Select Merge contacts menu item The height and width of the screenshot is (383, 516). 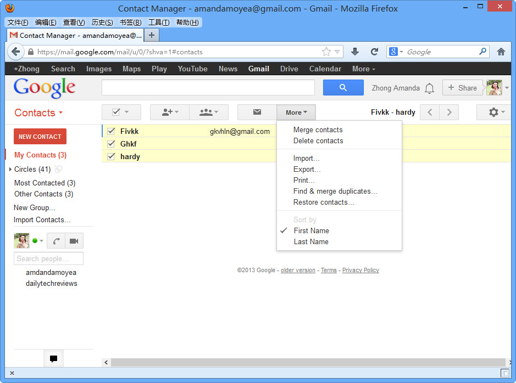coord(318,129)
